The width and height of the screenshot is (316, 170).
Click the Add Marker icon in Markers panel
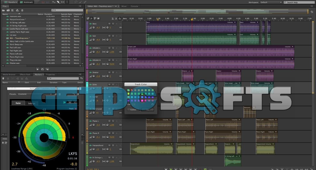(3, 78)
